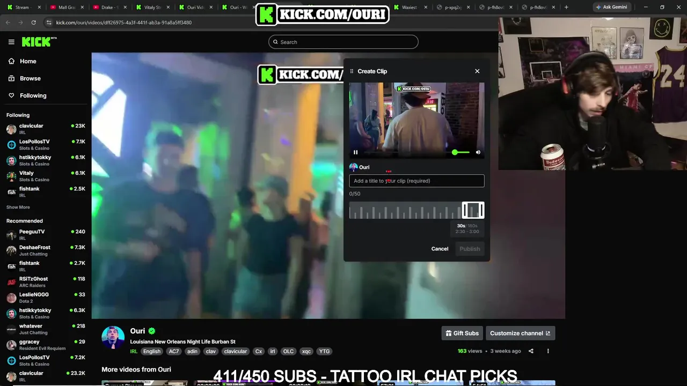
Task: Click the Ouri avatar in clip dialog
Action: coord(353,167)
